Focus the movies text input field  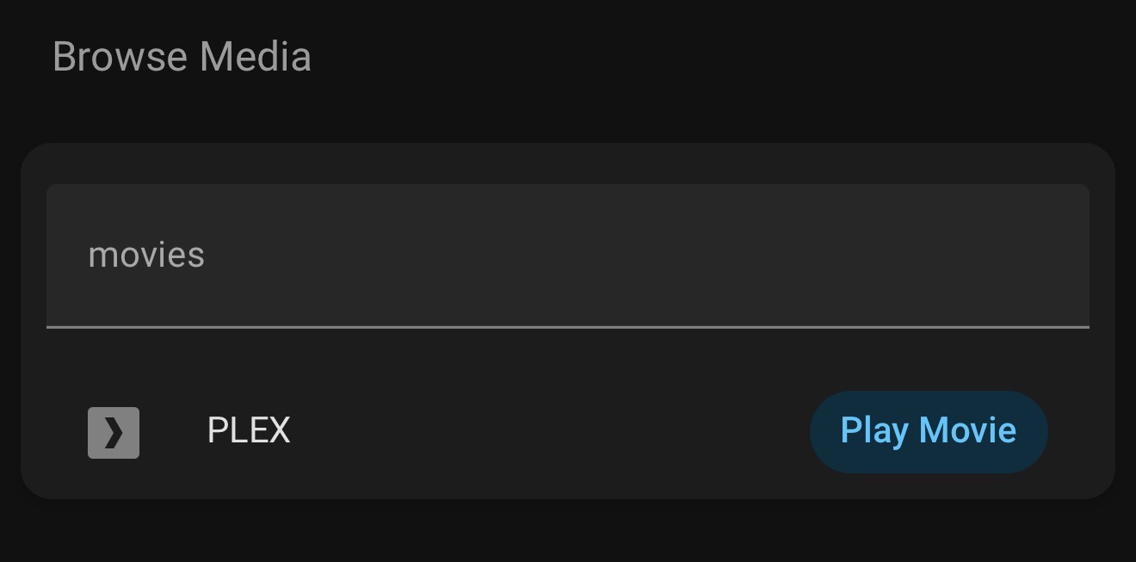click(568, 256)
